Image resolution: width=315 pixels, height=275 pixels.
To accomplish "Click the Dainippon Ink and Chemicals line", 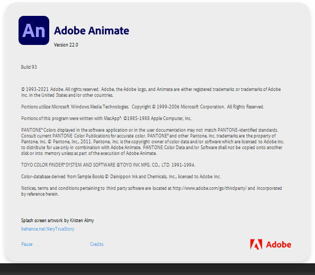I will tap(121, 177).
